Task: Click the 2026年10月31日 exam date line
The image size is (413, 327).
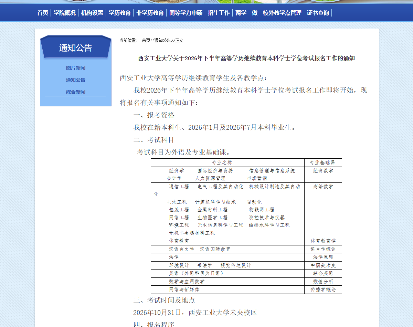Action: pos(195,313)
